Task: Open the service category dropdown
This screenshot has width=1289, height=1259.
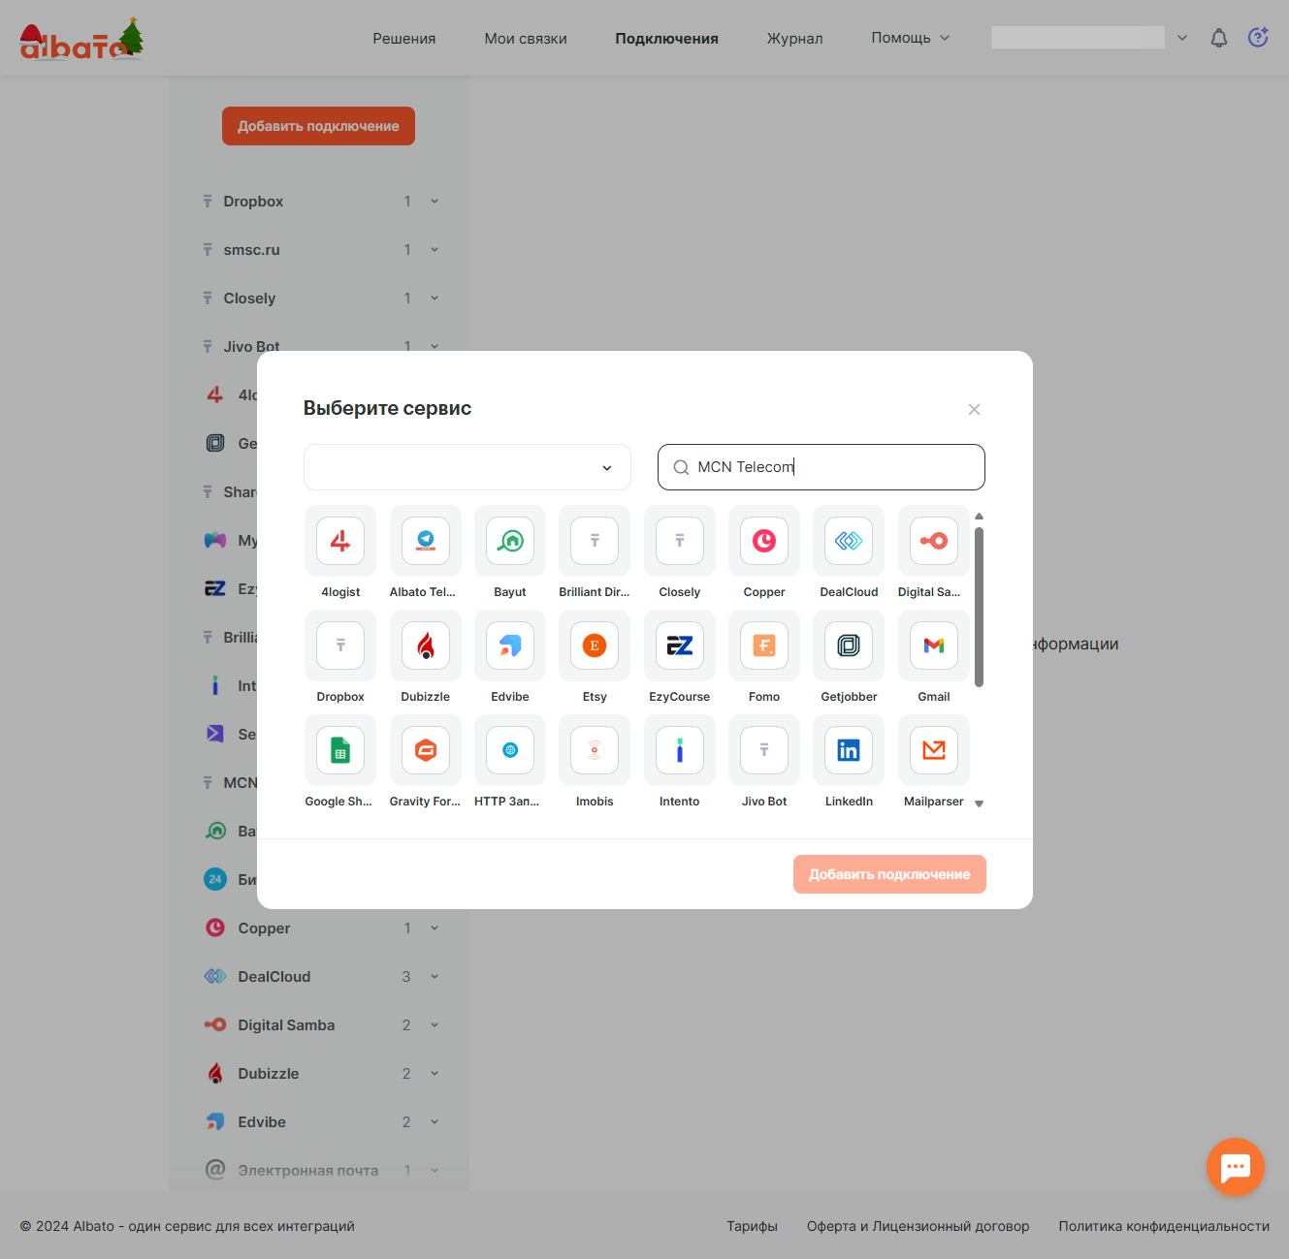Action: 467,467
